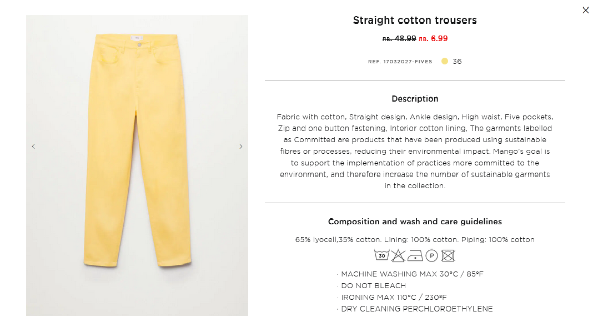
Task: Click the red 6.99 sale price
Action: [433, 38]
